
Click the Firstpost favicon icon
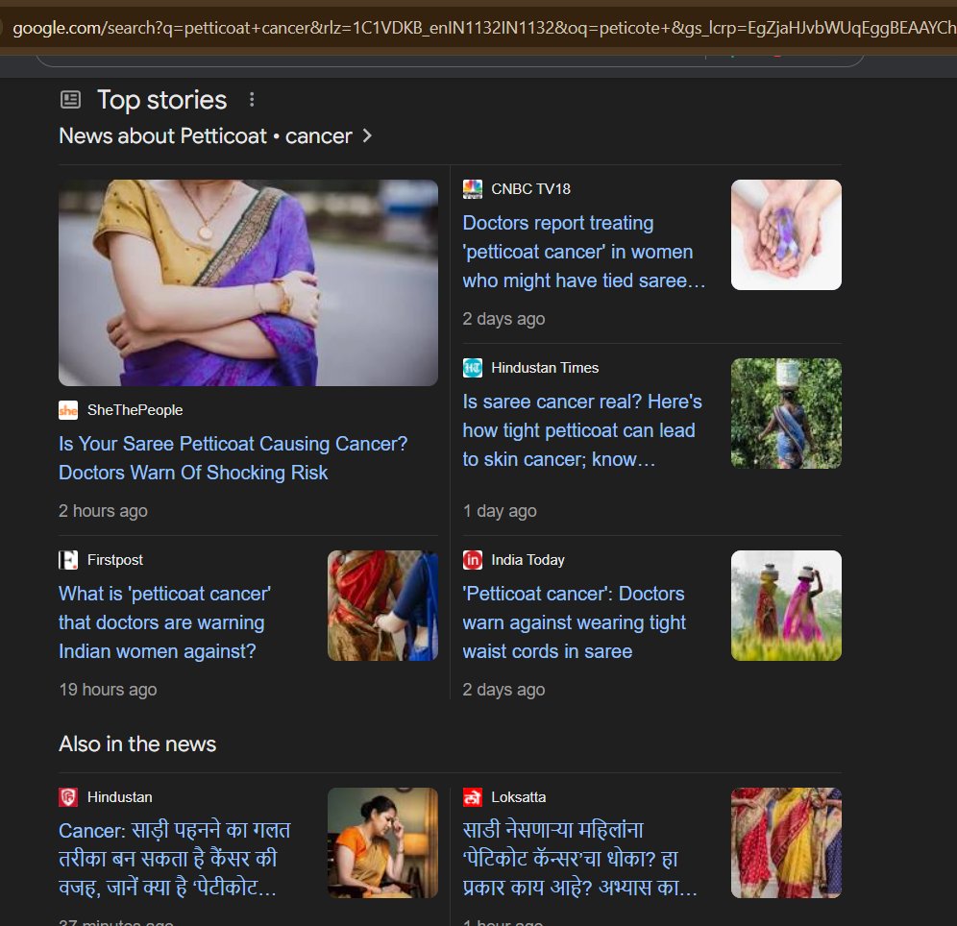(68, 560)
